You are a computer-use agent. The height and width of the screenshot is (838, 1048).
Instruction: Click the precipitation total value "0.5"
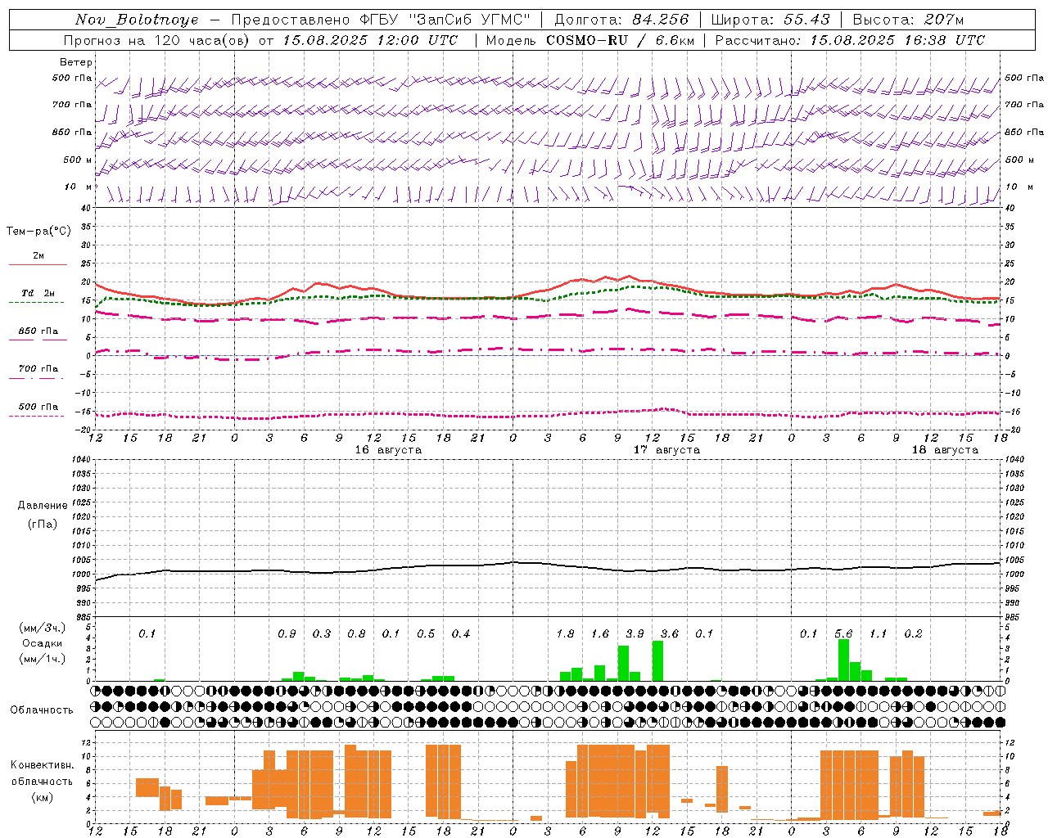tap(426, 634)
